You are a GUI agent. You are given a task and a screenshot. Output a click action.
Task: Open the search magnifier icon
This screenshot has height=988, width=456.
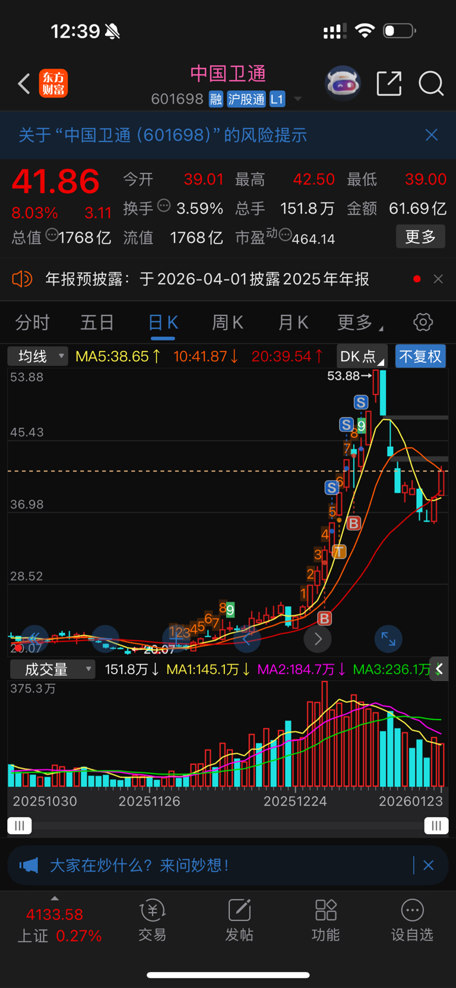[431, 84]
